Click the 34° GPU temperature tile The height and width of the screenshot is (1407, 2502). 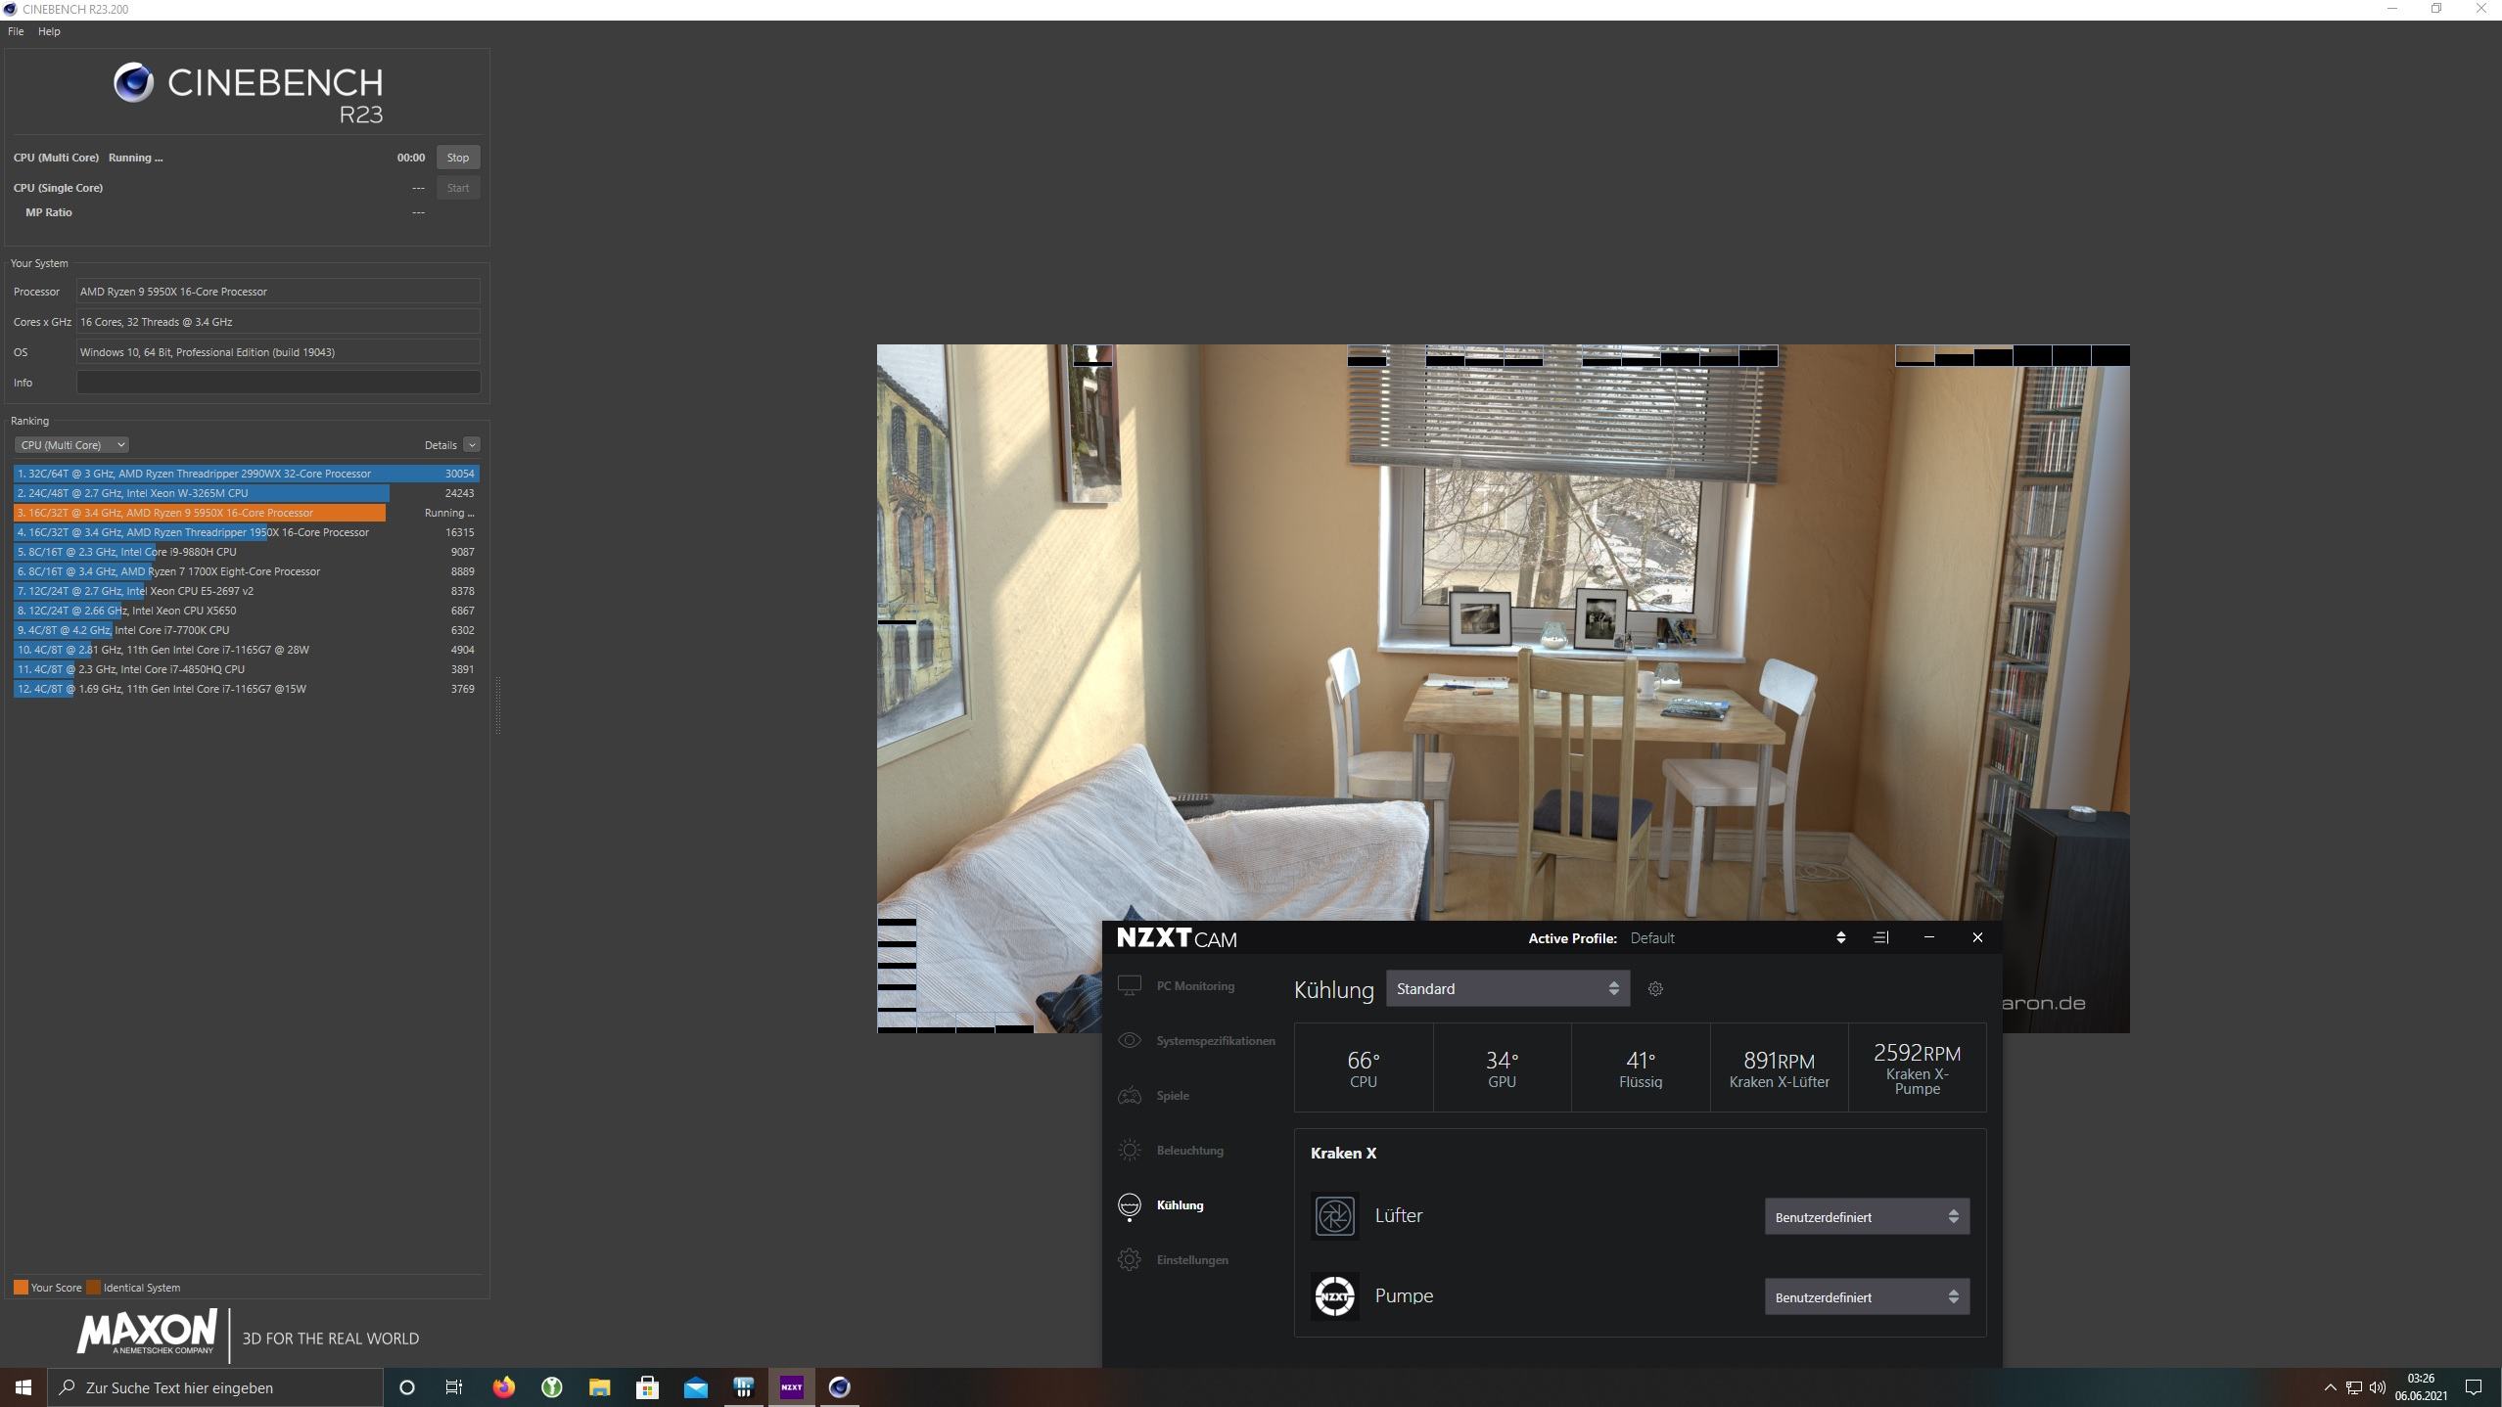(1503, 1067)
